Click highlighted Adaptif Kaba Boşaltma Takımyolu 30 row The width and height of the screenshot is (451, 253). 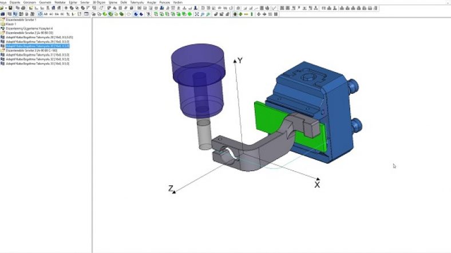pos(37,46)
